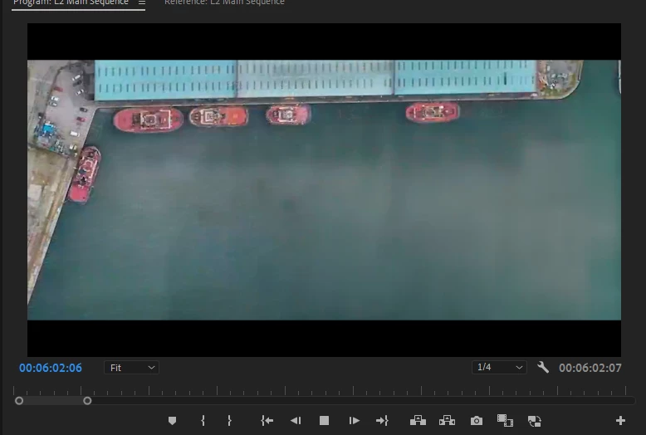Open the Button Editor plus icon
This screenshot has width=646, height=435.
(x=620, y=421)
